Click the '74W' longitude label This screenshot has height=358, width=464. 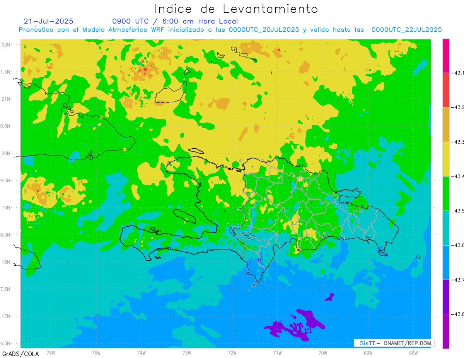142,353
